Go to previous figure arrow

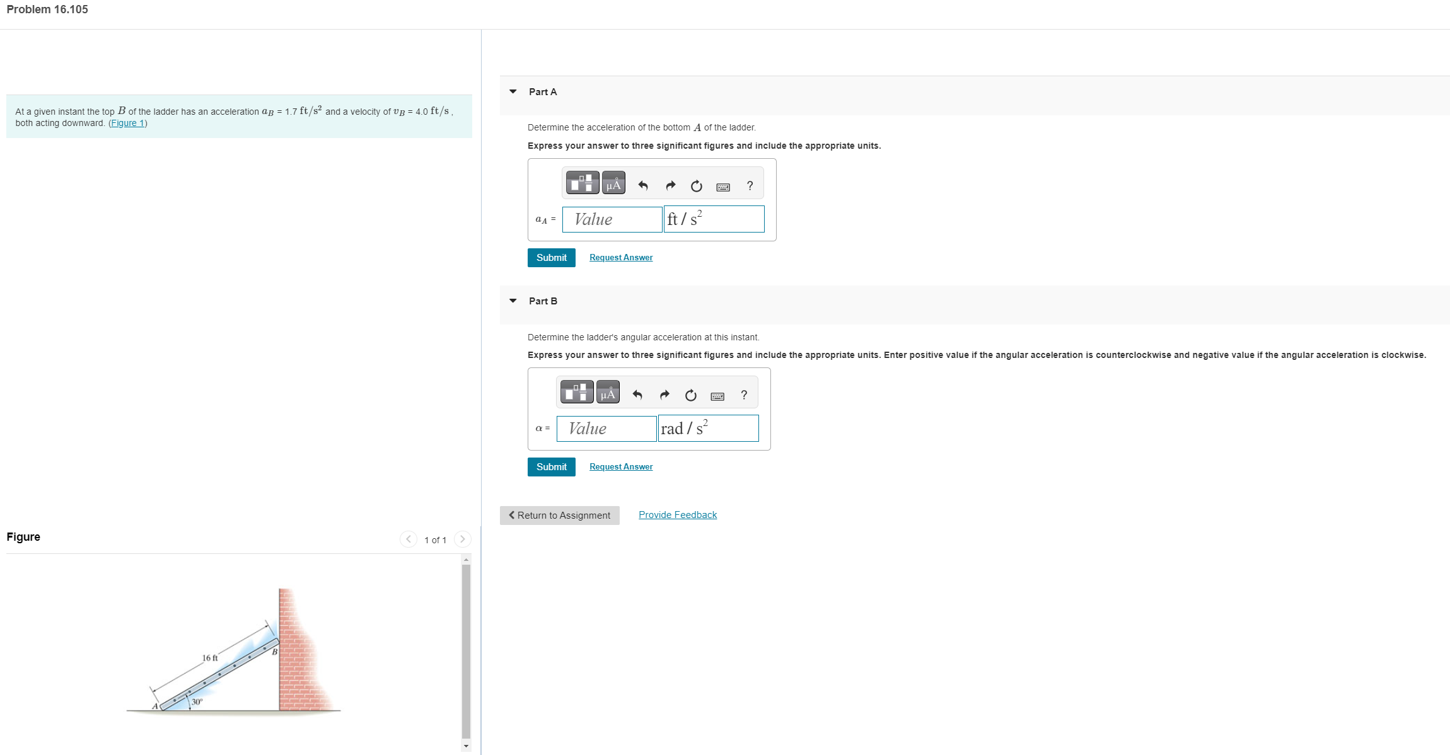pyautogui.click(x=409, y=539)
